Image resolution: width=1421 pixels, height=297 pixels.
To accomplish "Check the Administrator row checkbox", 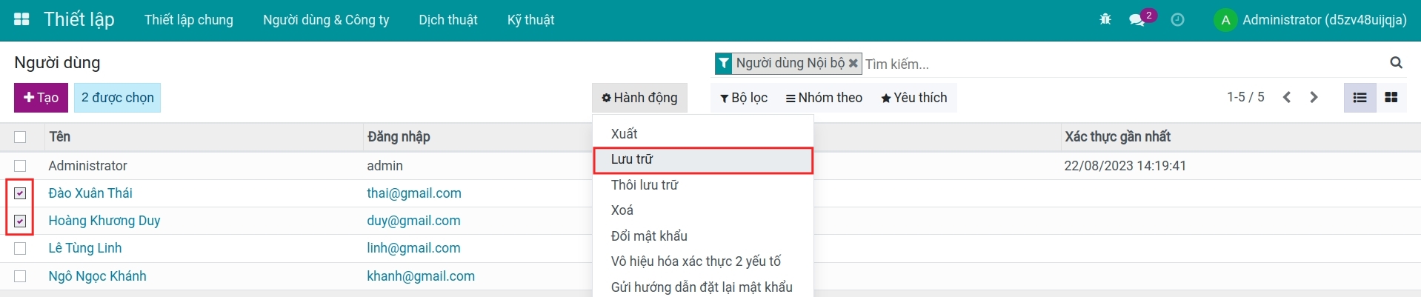I will 20,166.
